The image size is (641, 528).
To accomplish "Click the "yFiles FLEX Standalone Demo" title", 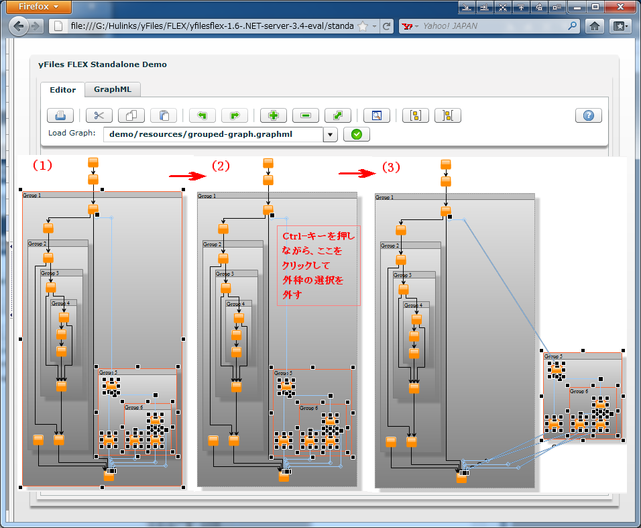I will [x=103, y=64].
